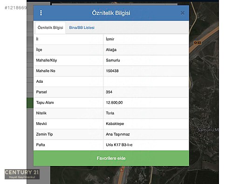Click the Aliağa district value
246x184 pixels.
click(111, 50)
